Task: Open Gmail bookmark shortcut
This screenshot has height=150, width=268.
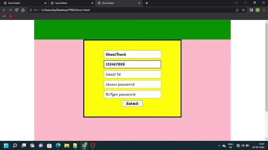Action: [4, 16]
